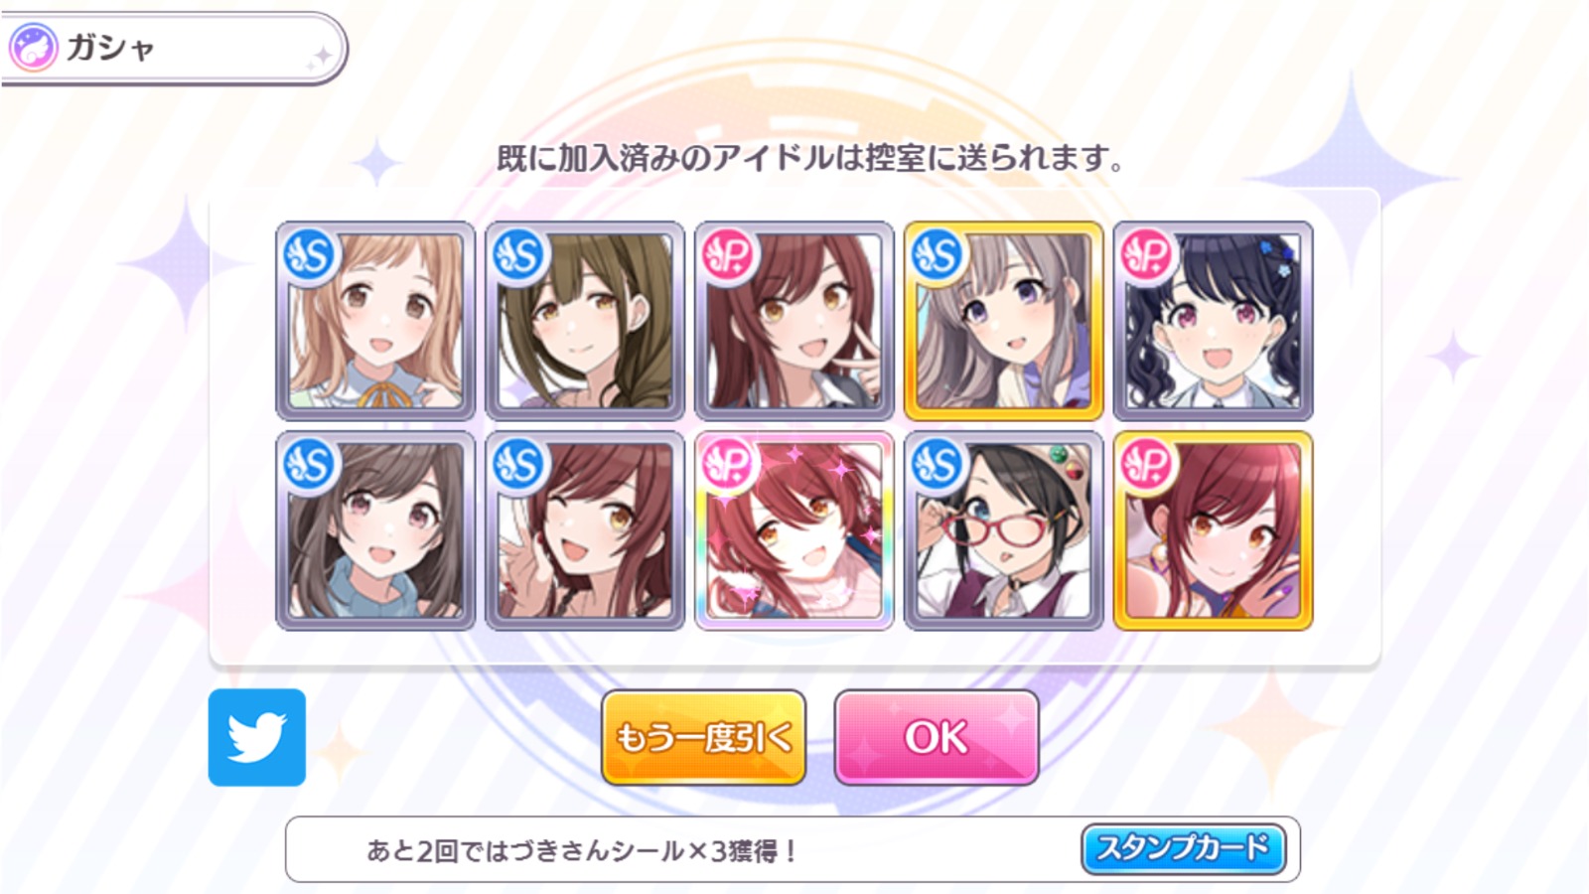This screenshot has height=894, width=1589.
Task: Select the blonde idol card with orange ribbon
Action: [x=375, y=321]
